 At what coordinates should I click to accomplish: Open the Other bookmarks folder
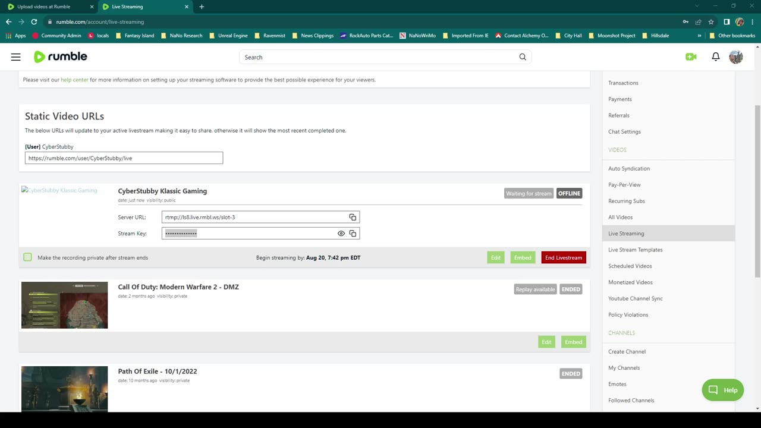(x=732, y=36)
